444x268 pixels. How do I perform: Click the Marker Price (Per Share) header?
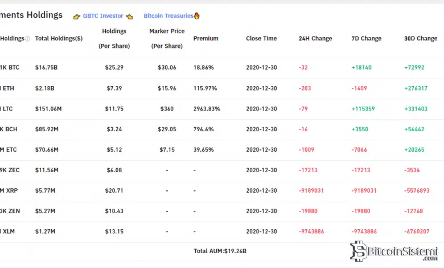167,38
